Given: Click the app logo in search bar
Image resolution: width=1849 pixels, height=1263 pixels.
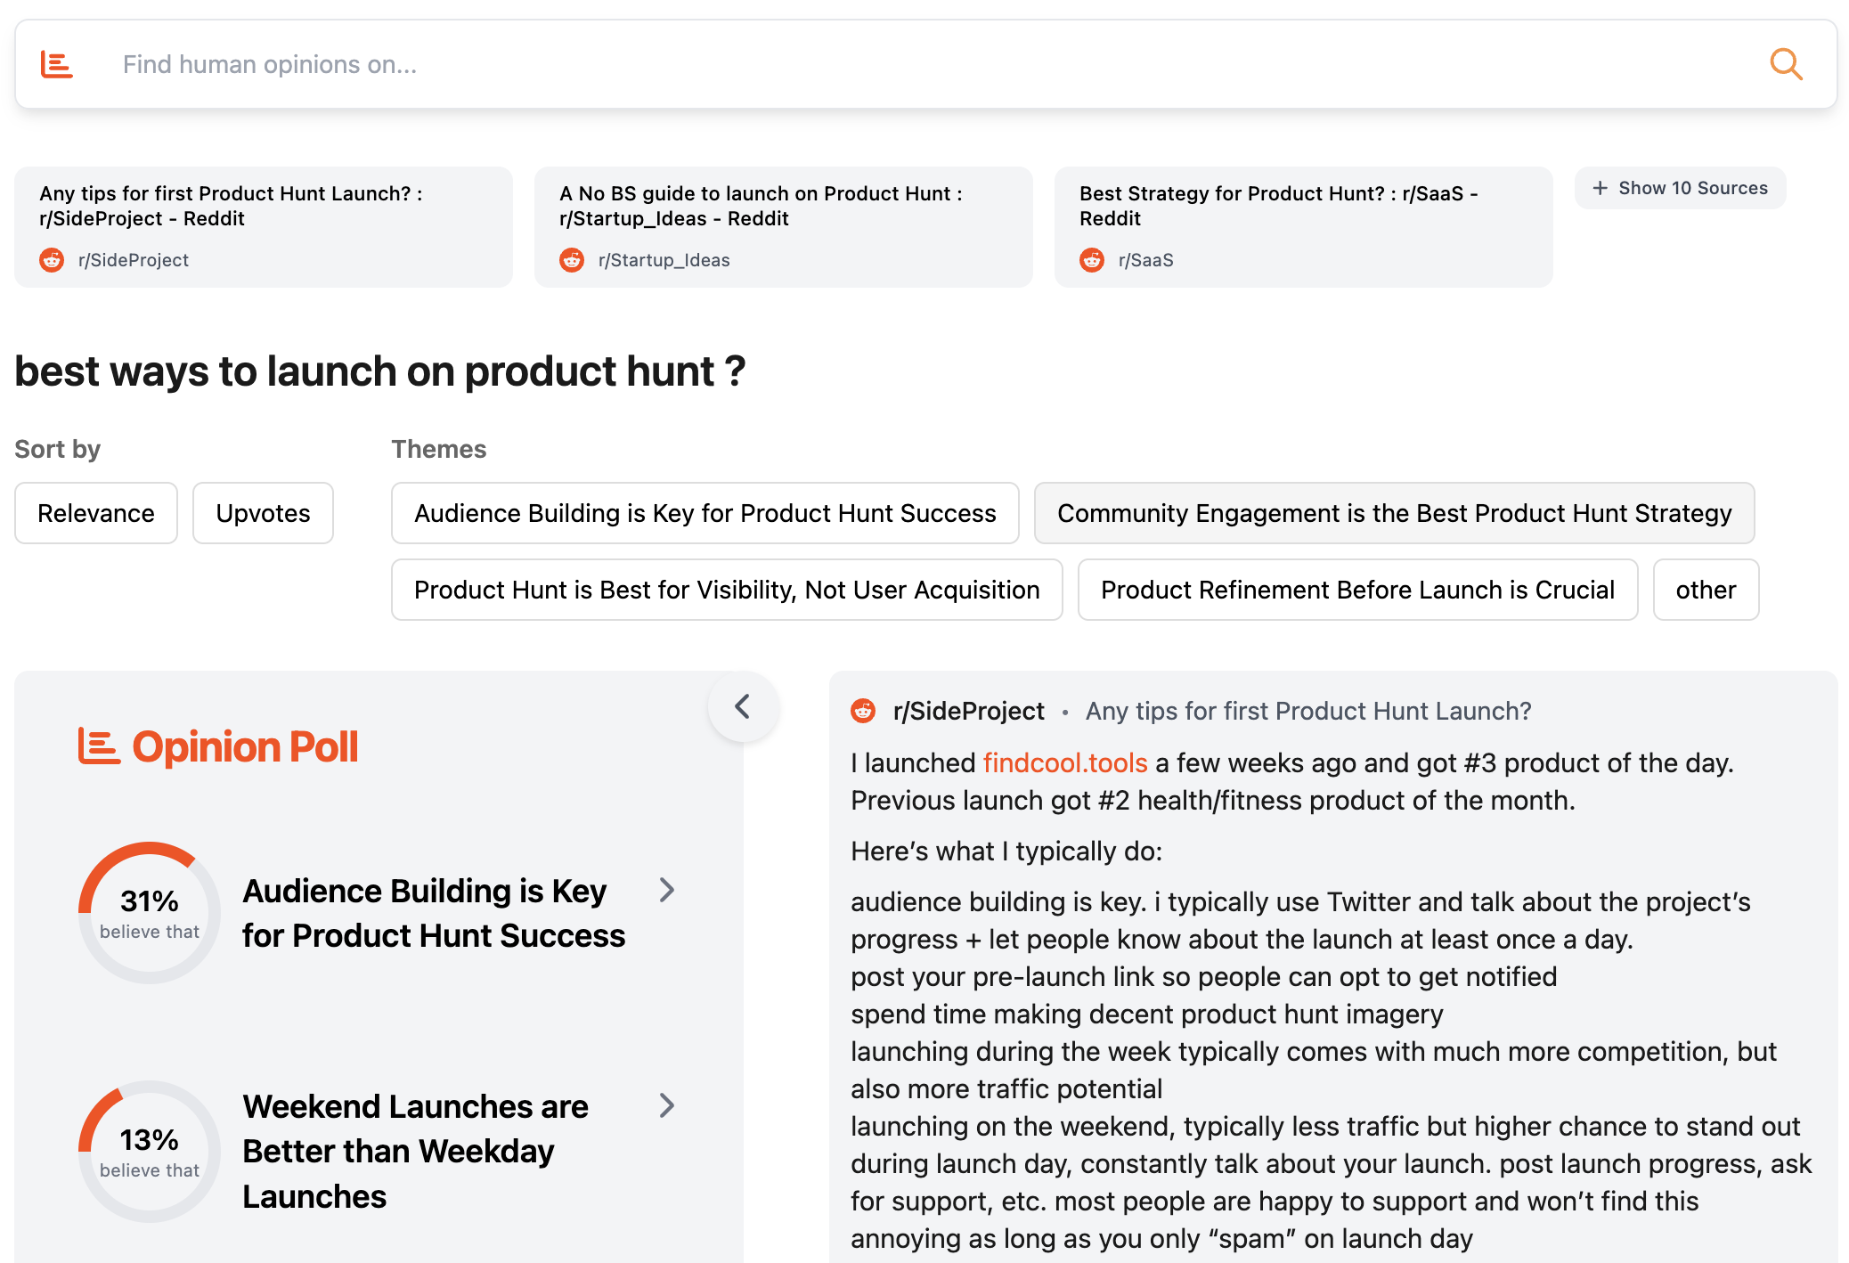Looking at the screenshot, I should point(57,64).
